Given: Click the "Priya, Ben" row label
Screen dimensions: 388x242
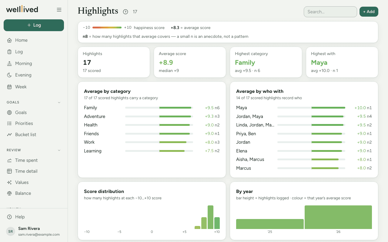Looking at the screenshot, I should 246,134.
